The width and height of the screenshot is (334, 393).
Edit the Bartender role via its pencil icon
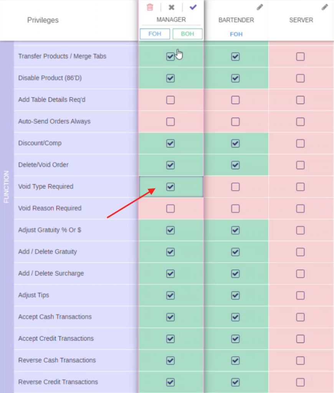[260, 7]
